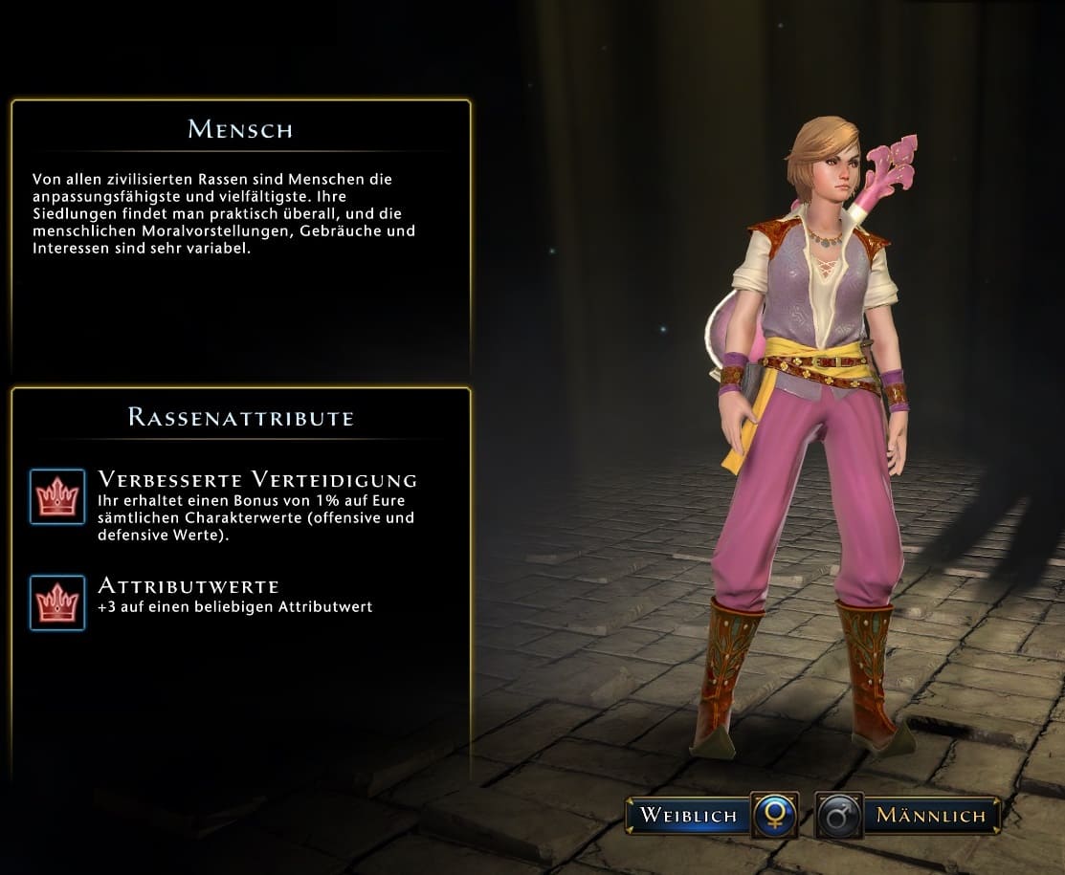This screenshot has width=1065, height=875.
Task: Click the male Mars symbol icon
Action: click(x=839, y=814)
